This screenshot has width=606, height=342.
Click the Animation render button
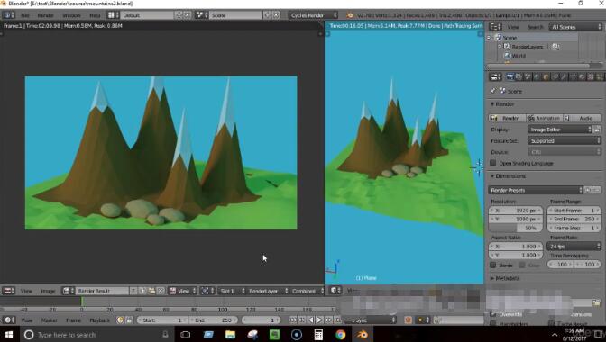pos(544,118)
